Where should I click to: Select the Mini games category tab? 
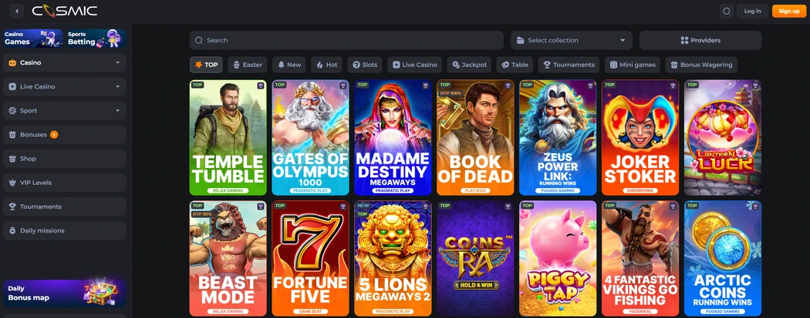click(633, 65)
